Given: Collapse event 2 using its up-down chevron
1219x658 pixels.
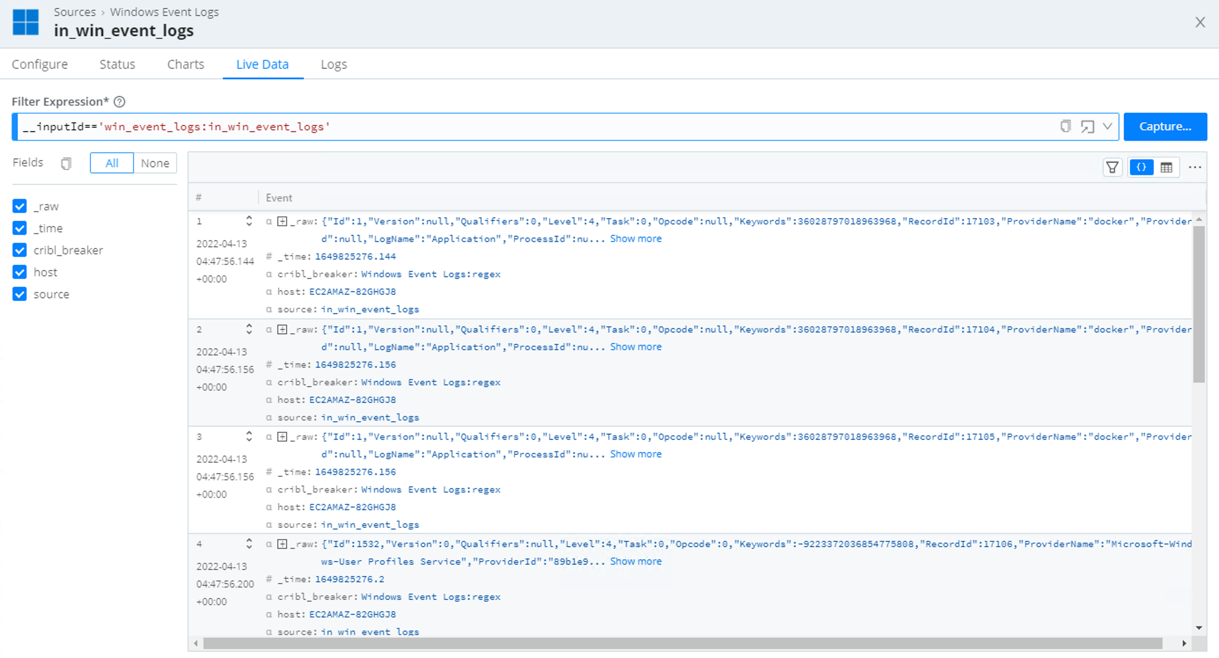Looking at the screenshot, I should 249,329.
